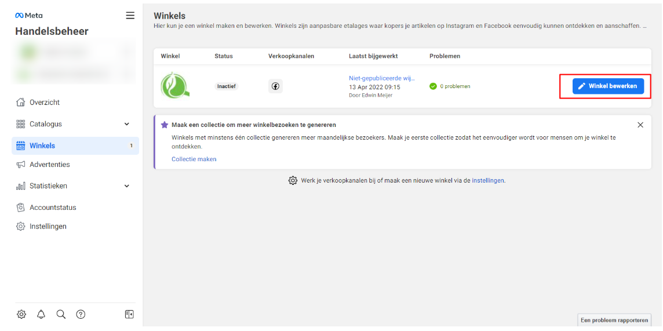Click the Collectie maken link
The image size is (663, 331).
pos(194,159)
